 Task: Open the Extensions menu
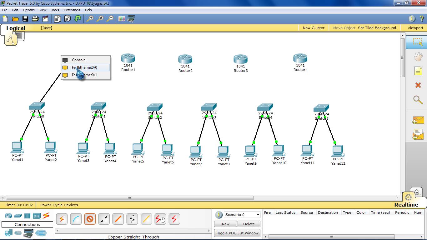point(72,10)
